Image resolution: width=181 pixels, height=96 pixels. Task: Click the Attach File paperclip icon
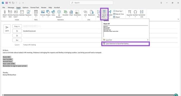pos(4,12)
